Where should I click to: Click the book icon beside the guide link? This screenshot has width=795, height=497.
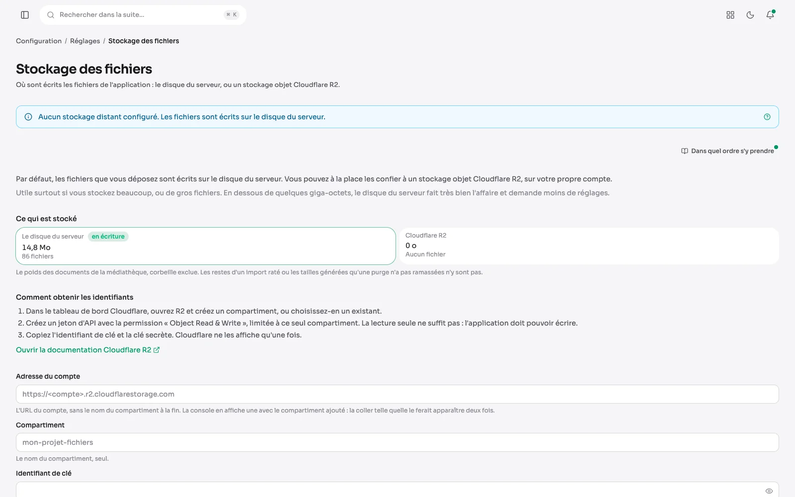coord(685,151)
